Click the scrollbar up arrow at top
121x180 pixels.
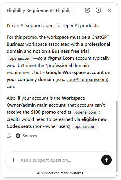117,4
